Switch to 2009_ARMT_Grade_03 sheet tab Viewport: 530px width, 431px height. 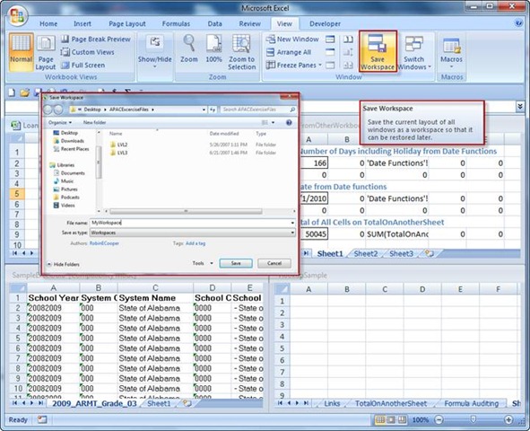pyautogui.click(x=94, y=403)
